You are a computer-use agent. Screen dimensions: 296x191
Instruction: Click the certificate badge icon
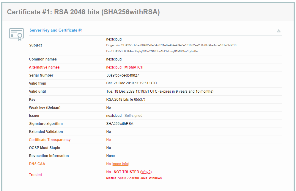(x=16, y=35)
